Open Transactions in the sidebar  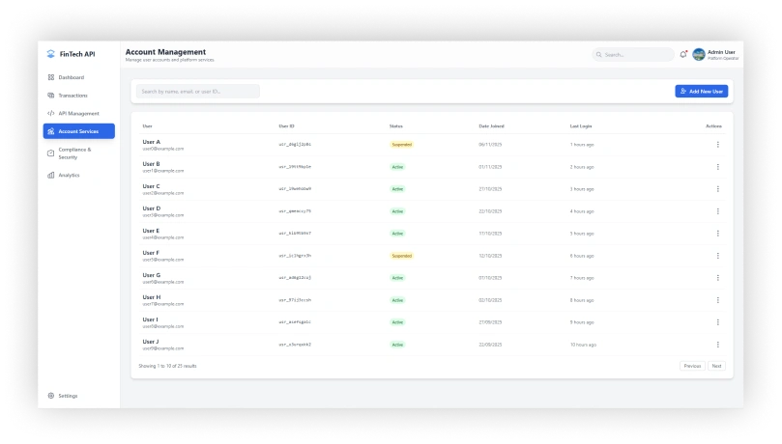pyautogui.click(x=79, y=95)
